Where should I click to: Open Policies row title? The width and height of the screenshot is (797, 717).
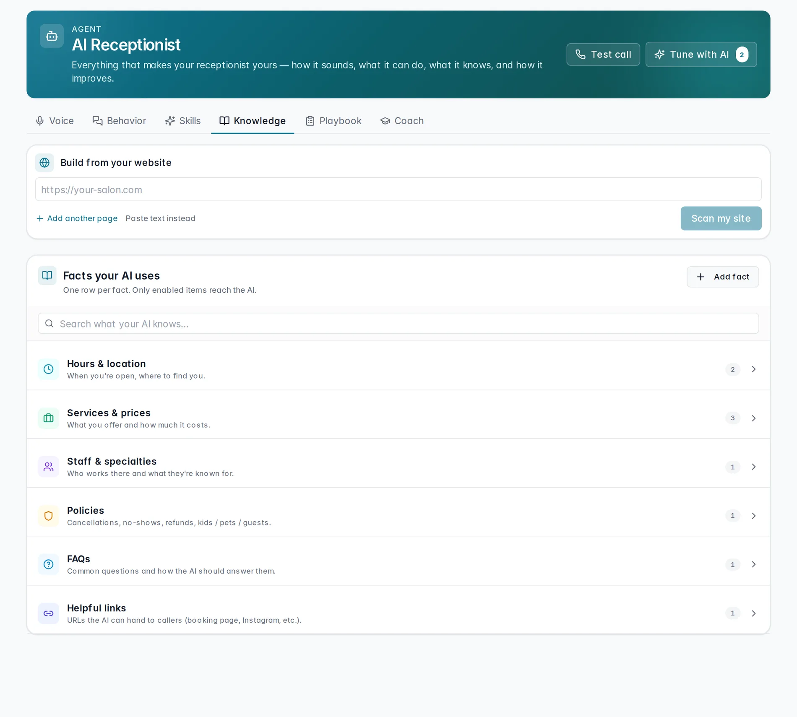tap(86, 510)
